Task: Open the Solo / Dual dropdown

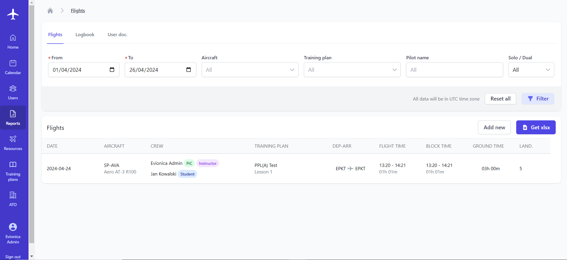Action: [x=531, y=70]
